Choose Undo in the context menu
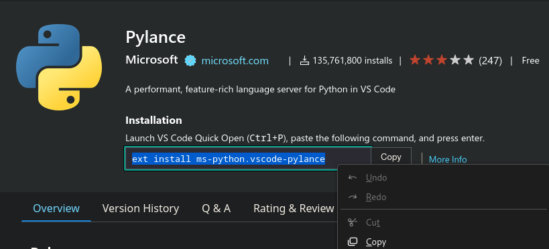 point(443,177)
